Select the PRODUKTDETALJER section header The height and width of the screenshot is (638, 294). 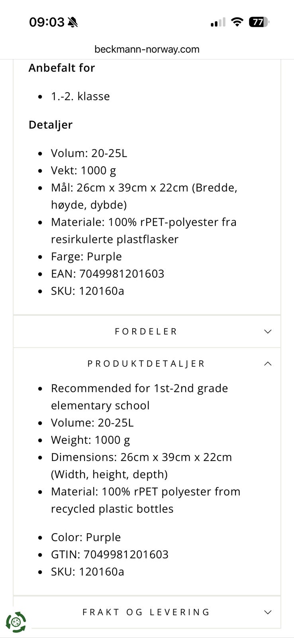coord(146,364)
